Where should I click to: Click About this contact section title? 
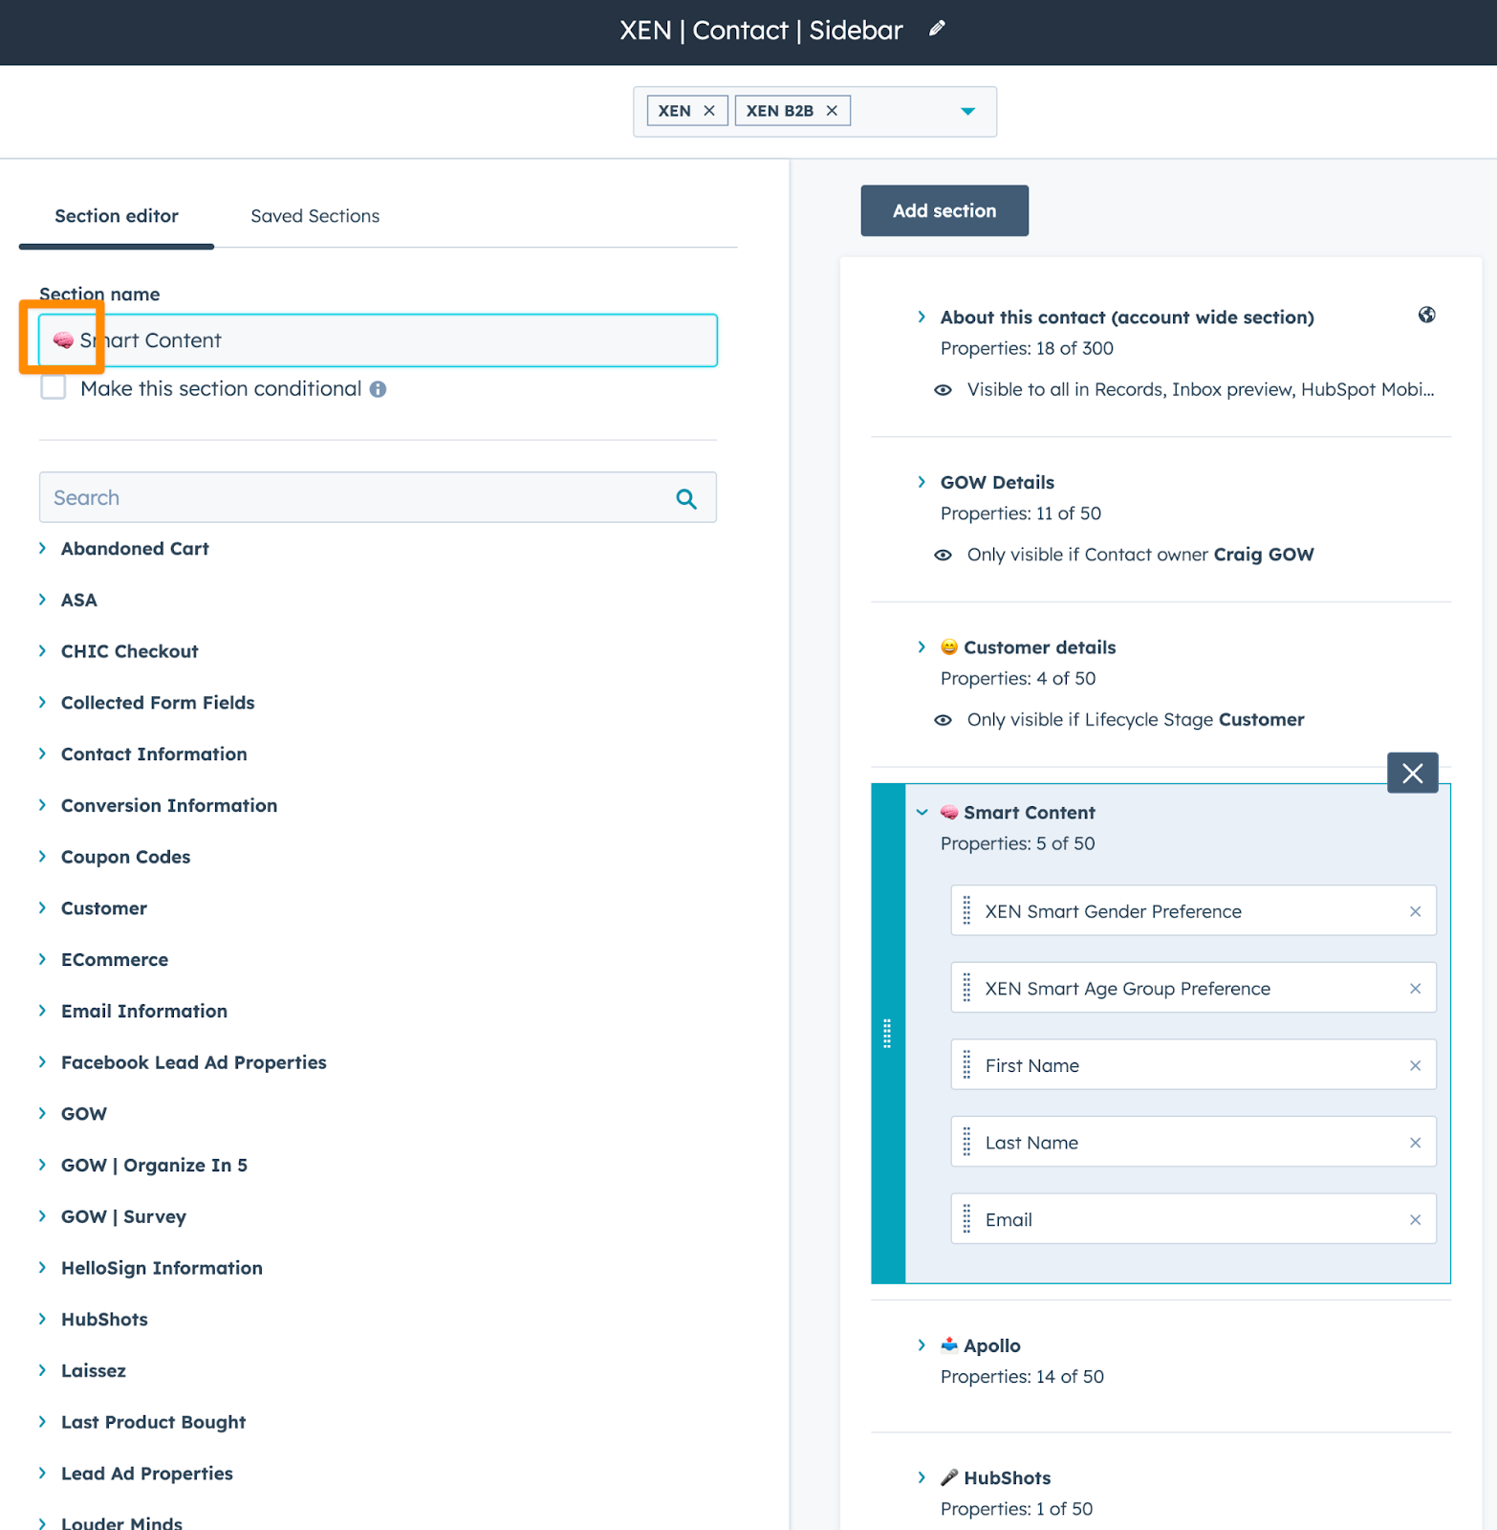1127,317
